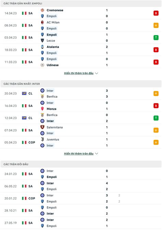Select the 'Các trận gần nhất: Inter' section header

click(81, 84)
